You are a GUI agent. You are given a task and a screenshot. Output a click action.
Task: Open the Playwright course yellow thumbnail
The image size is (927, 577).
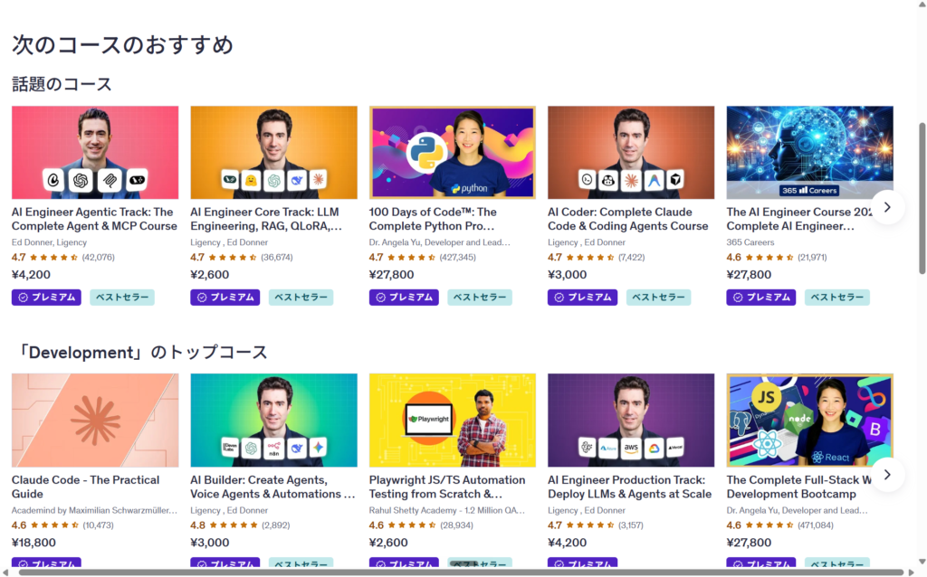(x=453, y=420)
